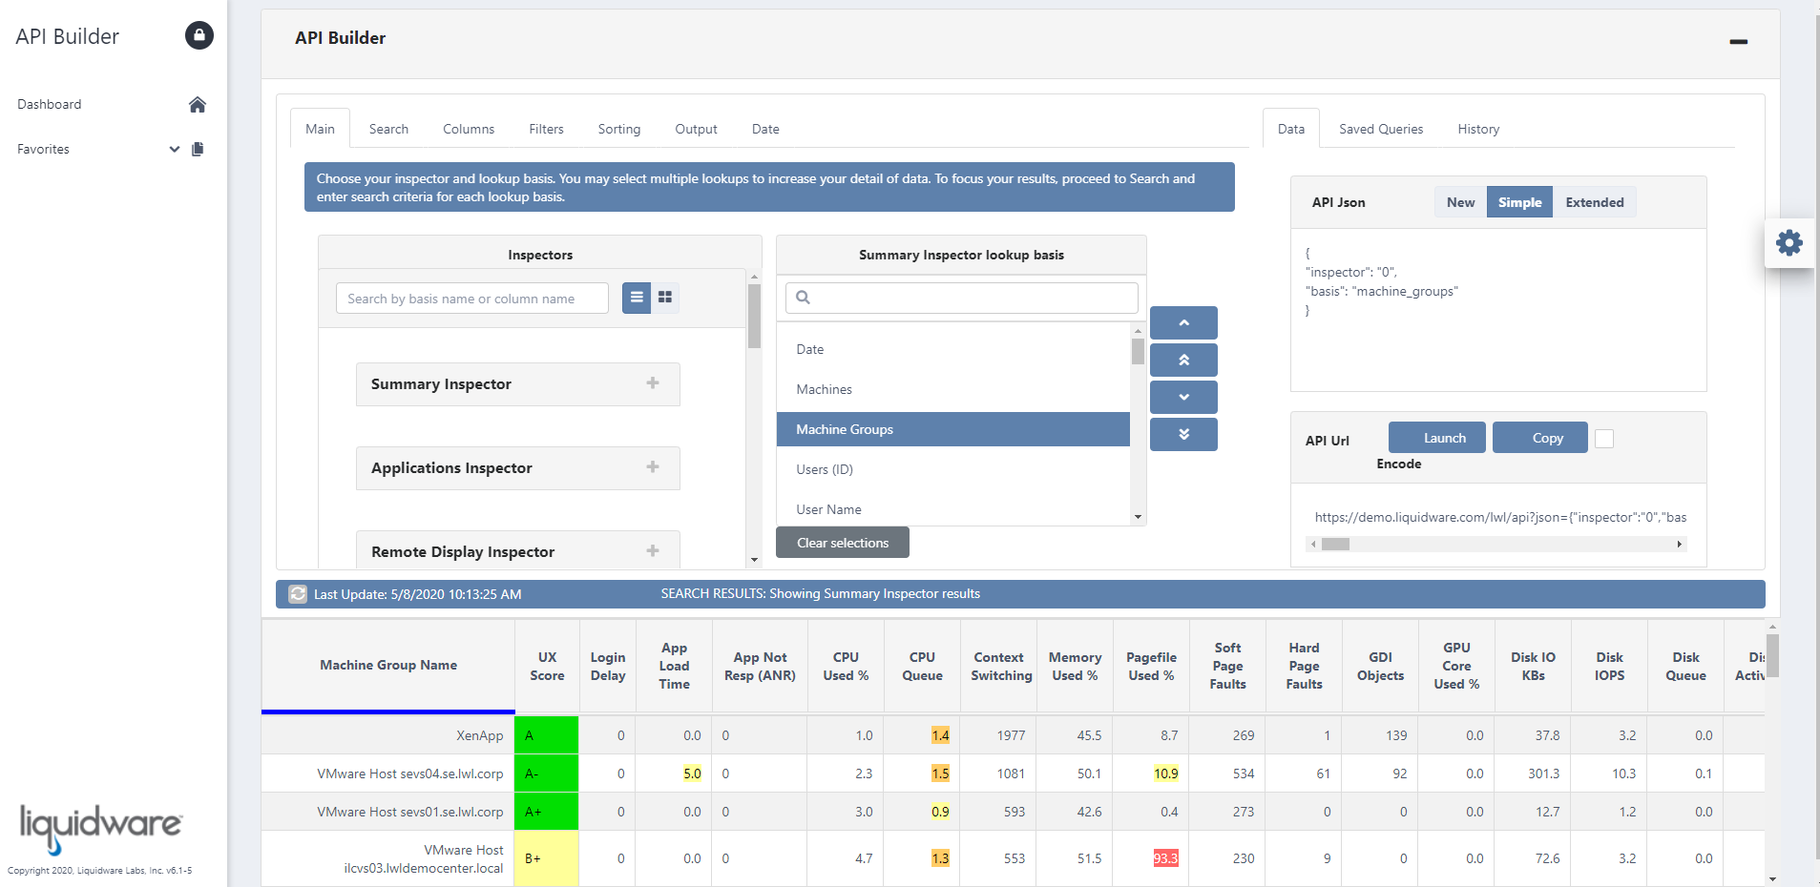
Task: Click the B+ UX score cell
Action: tap(546, 858)
